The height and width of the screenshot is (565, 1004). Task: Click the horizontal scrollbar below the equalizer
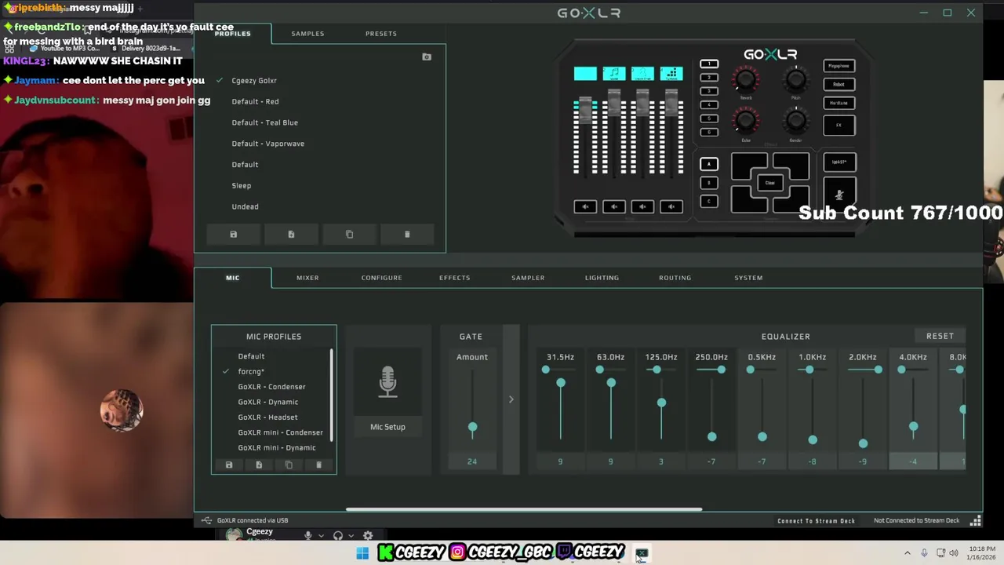pos(524,509)
